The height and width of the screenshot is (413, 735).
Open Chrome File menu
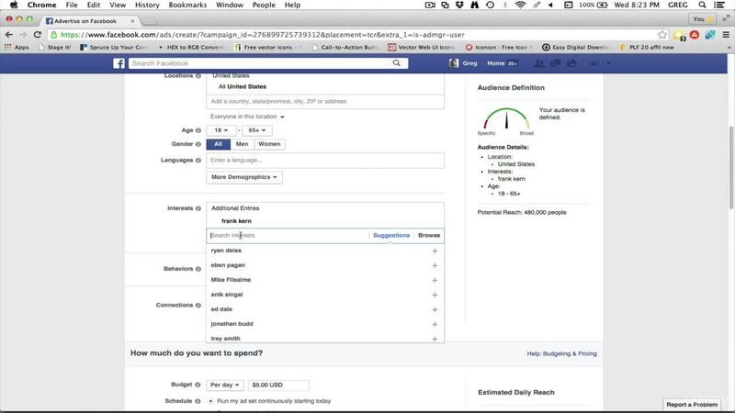click(72, 5)
